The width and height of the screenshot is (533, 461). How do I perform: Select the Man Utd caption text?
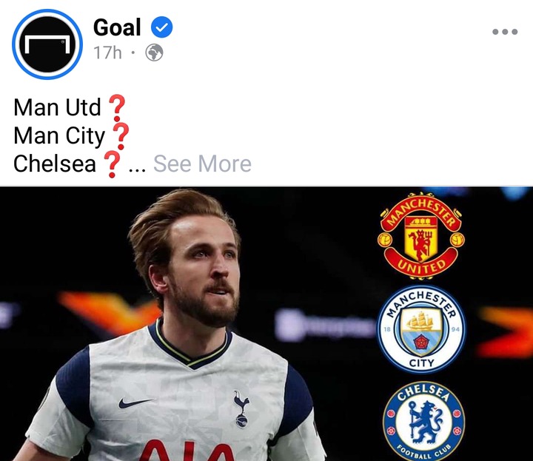57,107
